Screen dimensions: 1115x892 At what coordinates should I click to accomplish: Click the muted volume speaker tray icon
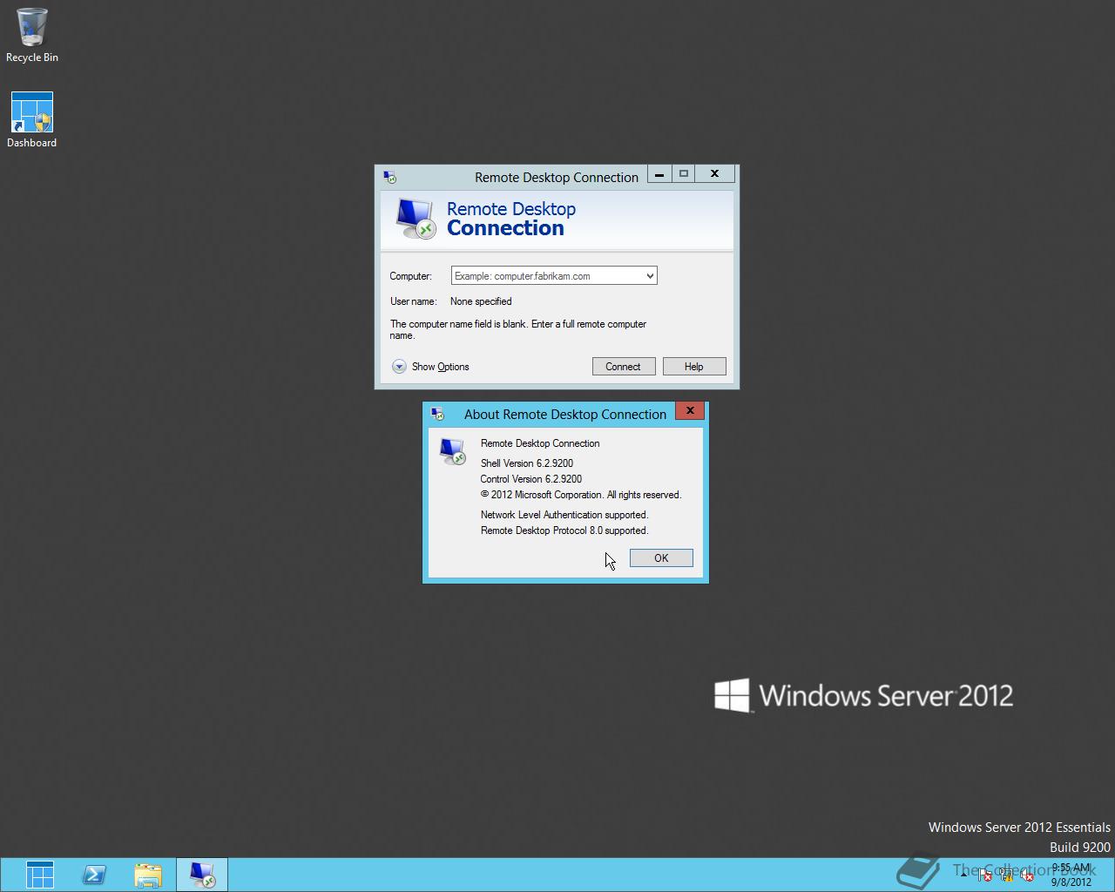[x=1028, y=875]
